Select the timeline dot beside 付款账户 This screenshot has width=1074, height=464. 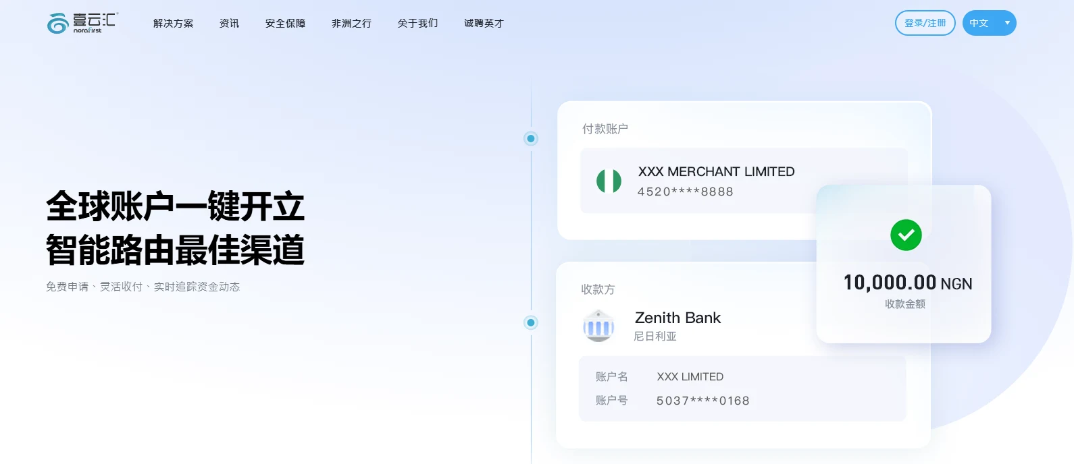point(531,138)
